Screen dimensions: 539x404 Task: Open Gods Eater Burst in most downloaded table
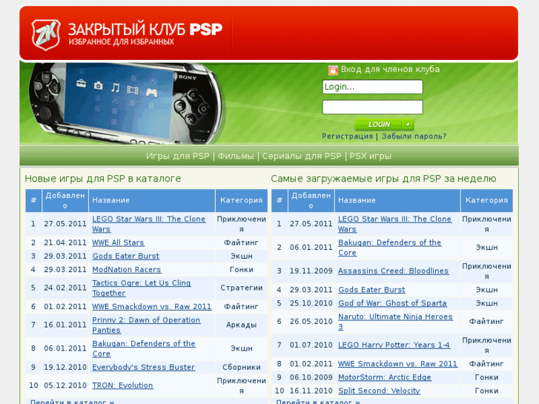[371, 290]
